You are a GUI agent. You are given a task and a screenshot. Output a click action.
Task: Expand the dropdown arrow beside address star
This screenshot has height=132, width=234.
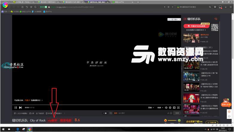[173, 7]
